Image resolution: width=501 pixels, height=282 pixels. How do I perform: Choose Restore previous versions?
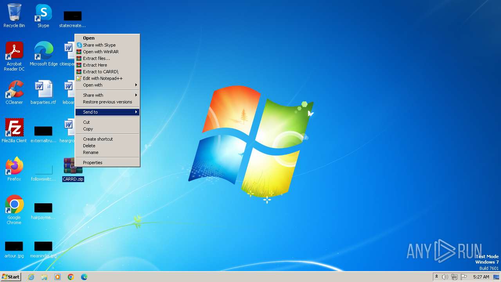[107, 102]
